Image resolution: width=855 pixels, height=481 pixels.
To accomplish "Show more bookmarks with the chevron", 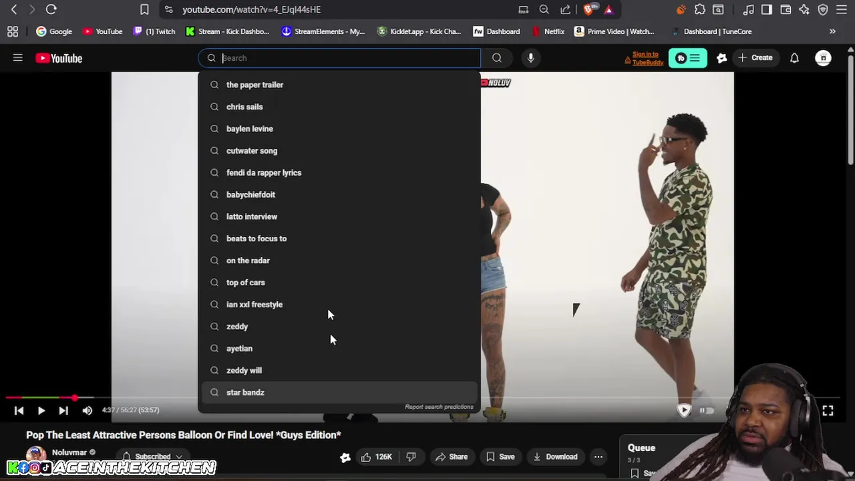I will point(832,31).
